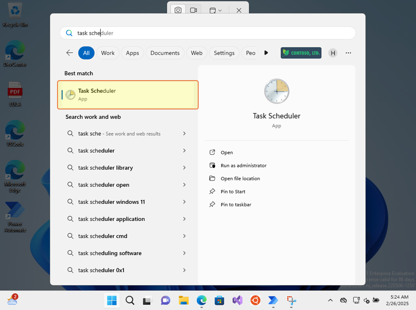Image resolution: width=416 pixels, height=310 pixels.
Task: Click the EULA PDF desktop icon
Action: pyautogui.click(x=15, y=94)
